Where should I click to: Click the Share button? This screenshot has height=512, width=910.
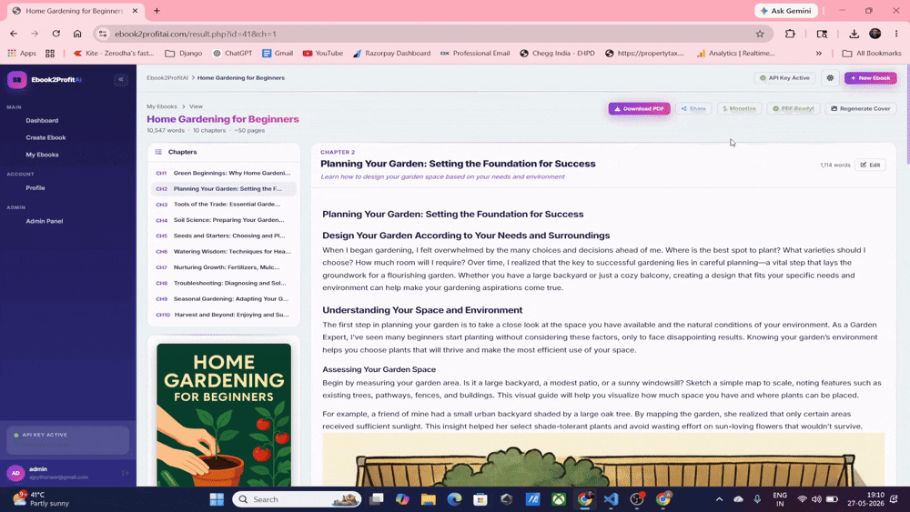pos(693,108)
